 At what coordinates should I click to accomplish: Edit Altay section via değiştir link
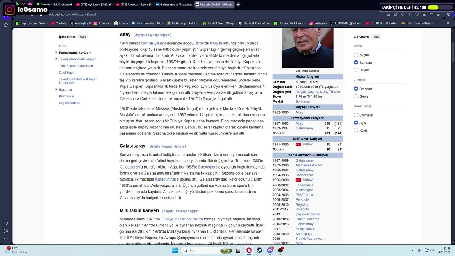140,35
